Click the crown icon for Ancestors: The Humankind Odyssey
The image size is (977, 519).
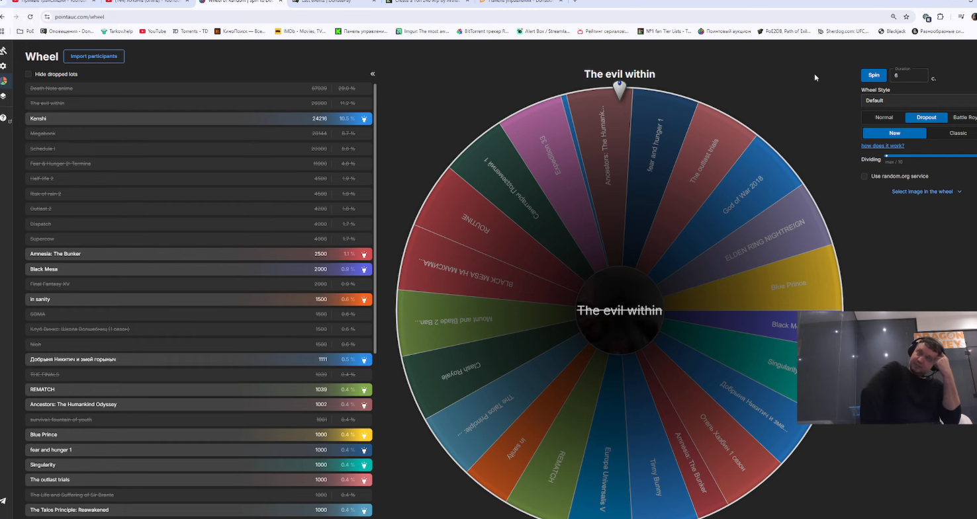click(364, 405)
